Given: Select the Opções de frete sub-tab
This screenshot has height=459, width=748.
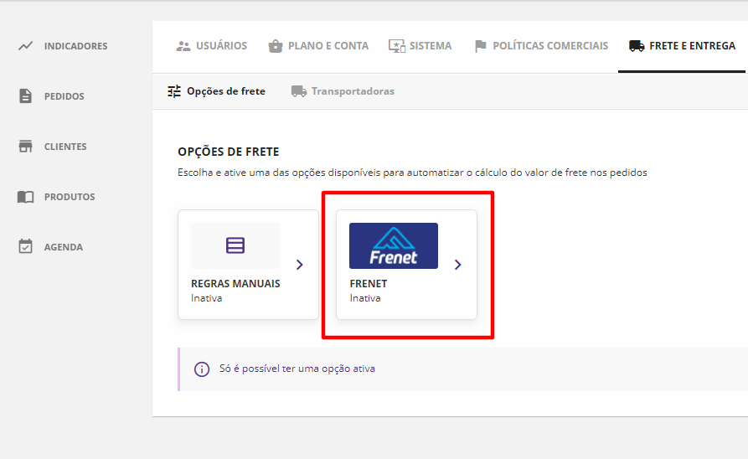Looking at the screenshot, I should tap(217, 91).
